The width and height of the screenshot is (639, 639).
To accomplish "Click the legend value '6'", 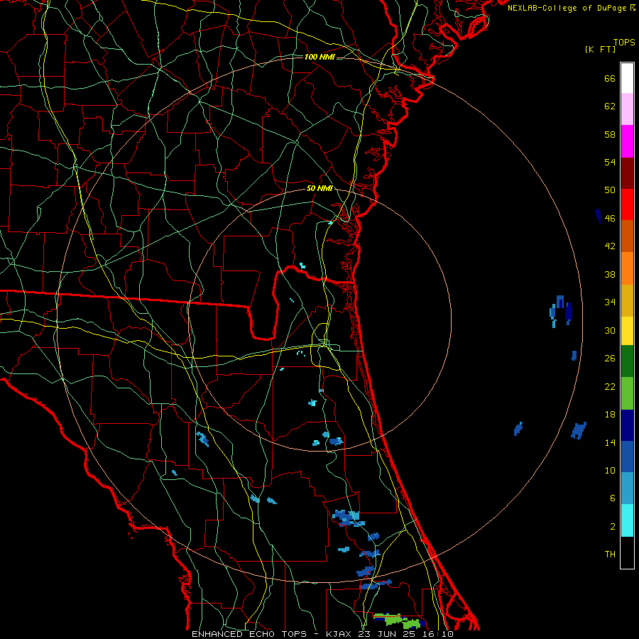I will pos(613,498).
